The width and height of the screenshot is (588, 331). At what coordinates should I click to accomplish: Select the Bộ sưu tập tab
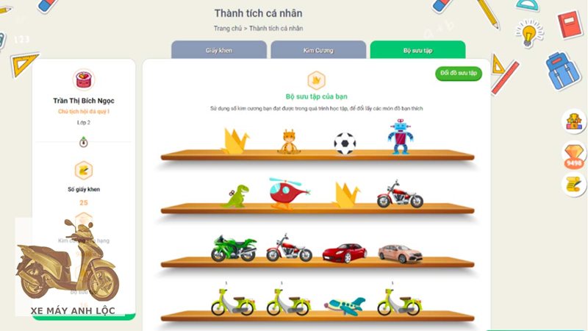tap(417, 50)
